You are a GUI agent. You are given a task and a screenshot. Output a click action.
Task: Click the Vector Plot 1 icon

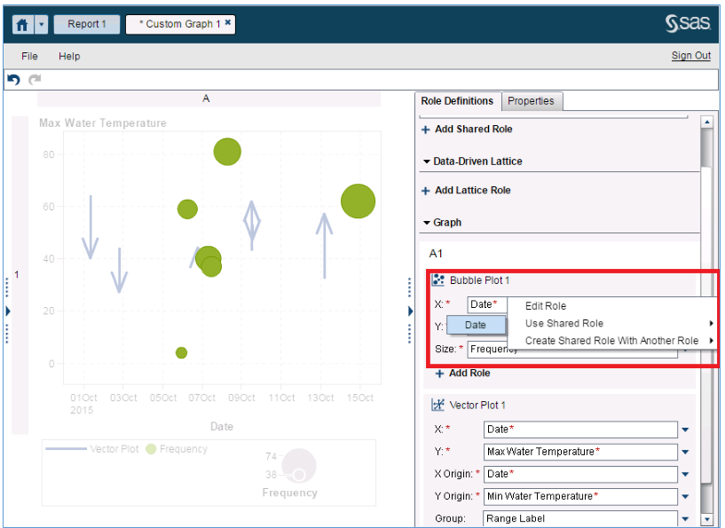click(437, 405)
